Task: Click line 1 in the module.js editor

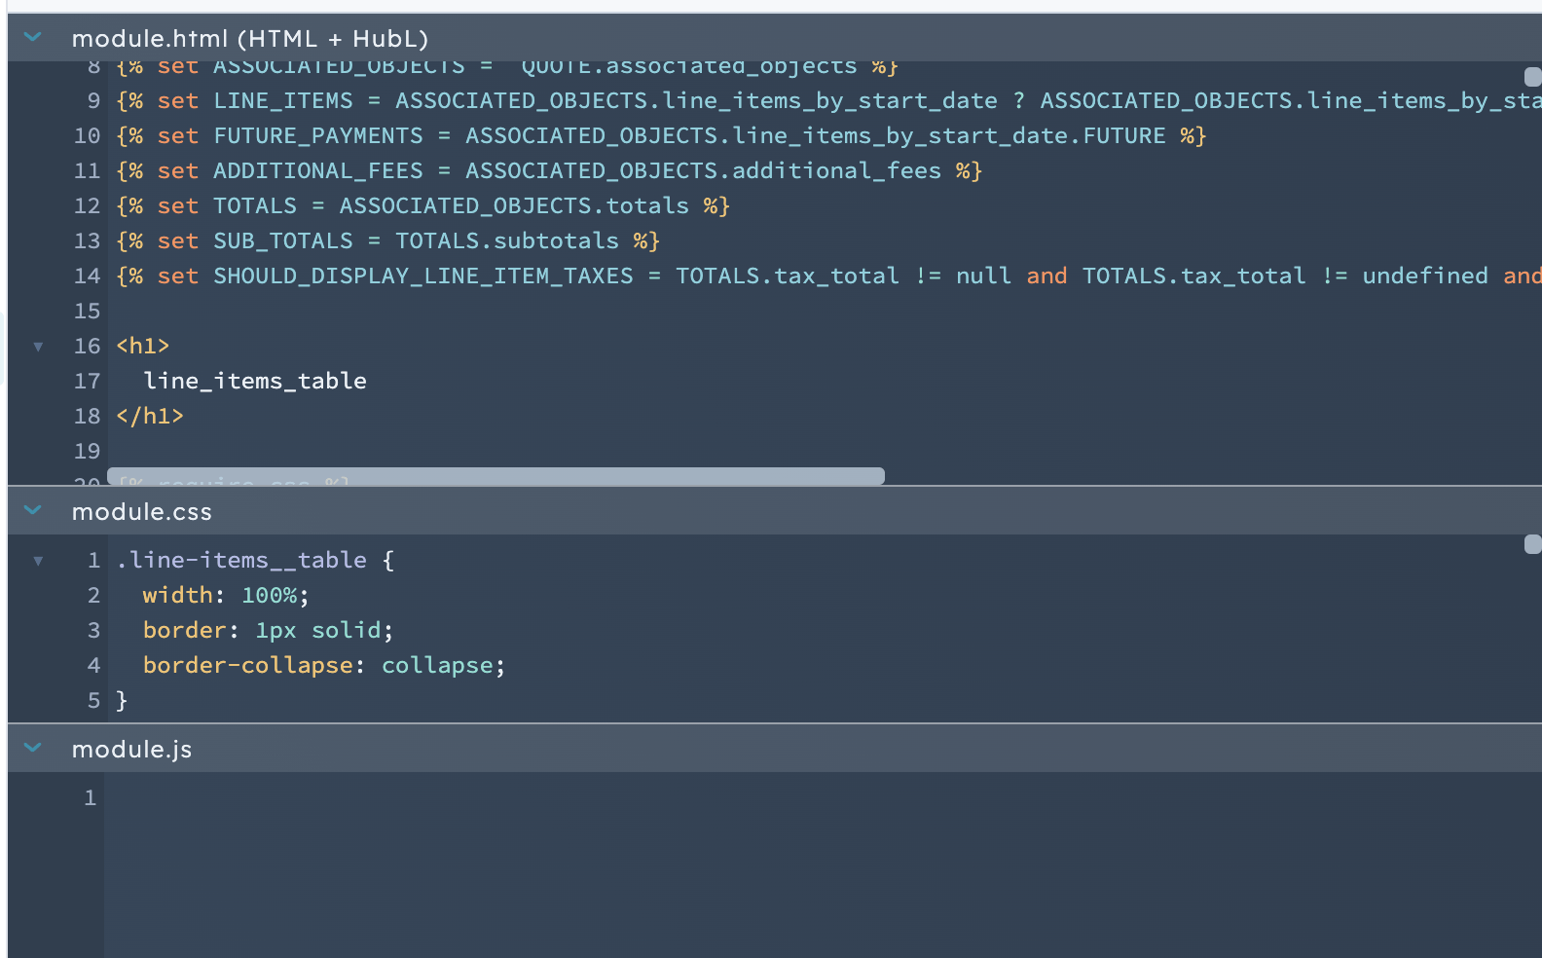Action: coord(823,798)
